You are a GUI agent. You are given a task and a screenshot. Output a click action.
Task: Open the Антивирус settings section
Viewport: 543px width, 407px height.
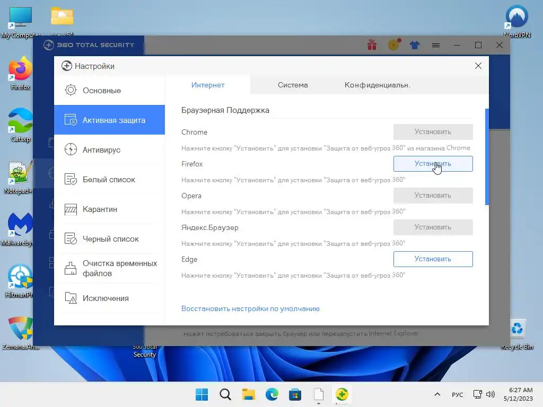tap(109, 149)
